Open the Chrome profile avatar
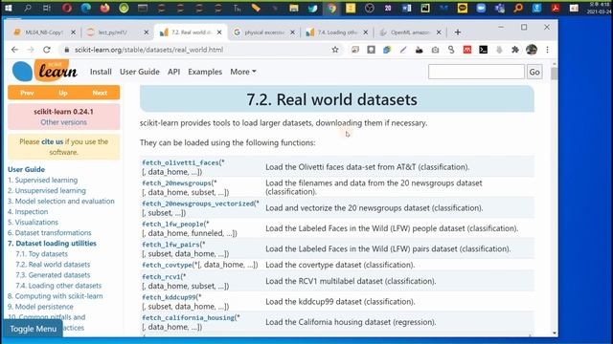613x344 pixels. tap(532, 50)
